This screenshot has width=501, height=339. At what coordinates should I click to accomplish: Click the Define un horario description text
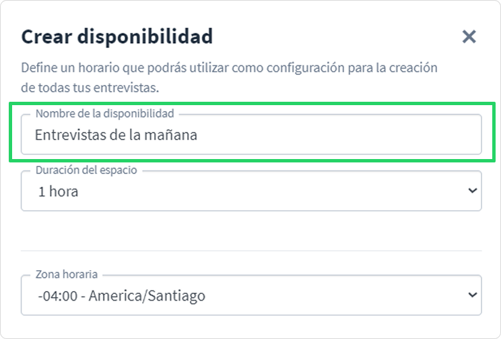coord(229,78)
